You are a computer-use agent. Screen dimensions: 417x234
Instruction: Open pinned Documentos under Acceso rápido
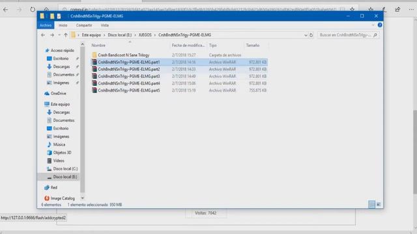pos(64,75)
